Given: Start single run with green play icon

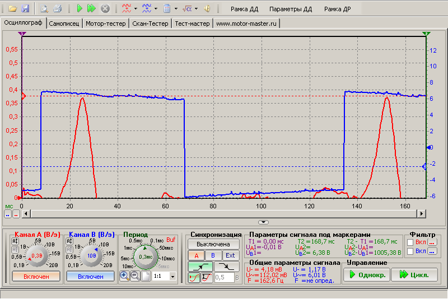Looking at the screenshot, I should [x=80, y=8].
